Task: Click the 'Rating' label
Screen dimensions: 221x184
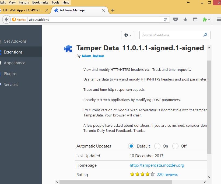Action: [x=82, y=175]
